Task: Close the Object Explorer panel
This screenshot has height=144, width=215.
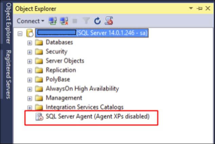Action: (x=208, y=8)
